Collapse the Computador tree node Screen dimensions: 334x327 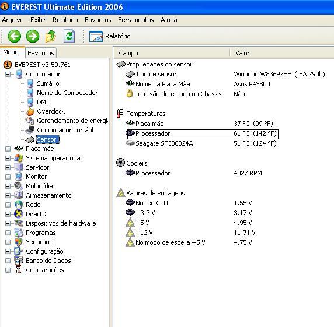pos(8,74)
